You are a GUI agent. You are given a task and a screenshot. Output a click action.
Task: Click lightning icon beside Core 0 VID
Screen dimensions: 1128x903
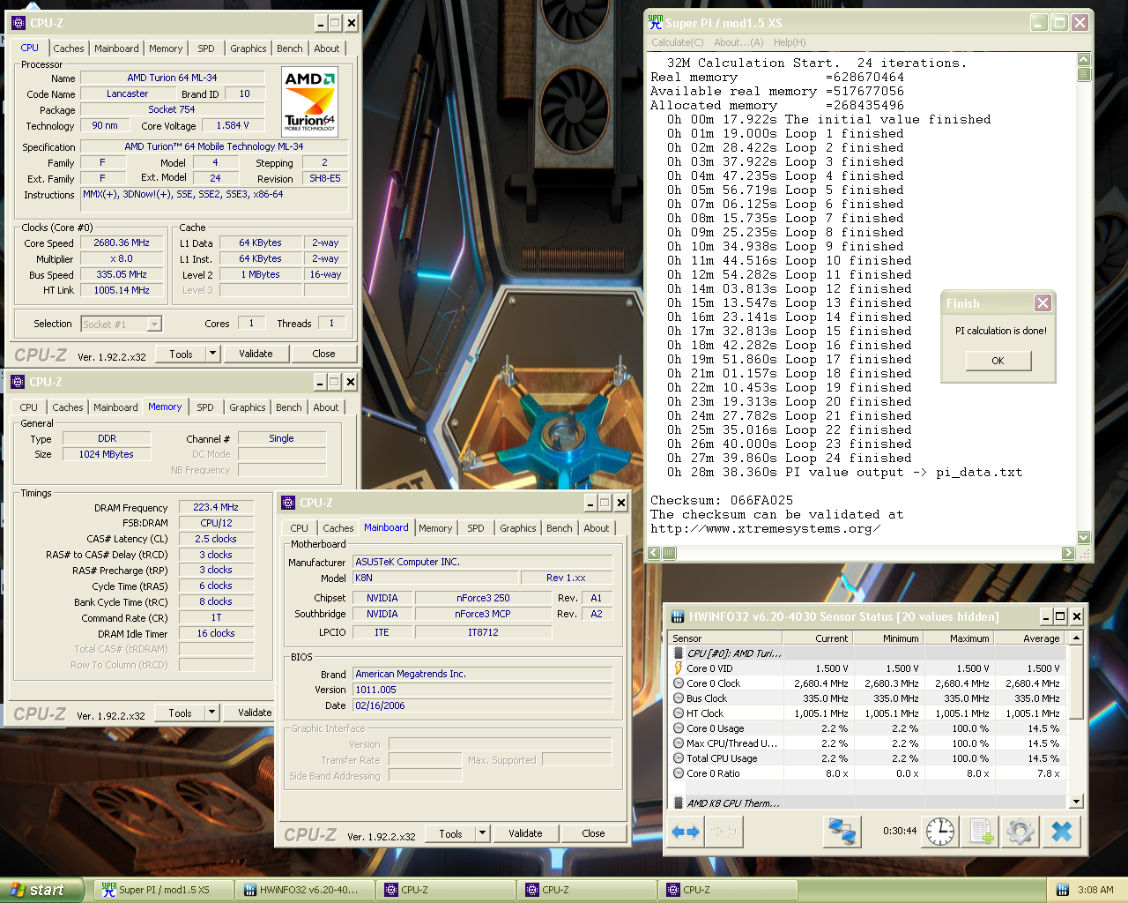[x=679, y=668]
